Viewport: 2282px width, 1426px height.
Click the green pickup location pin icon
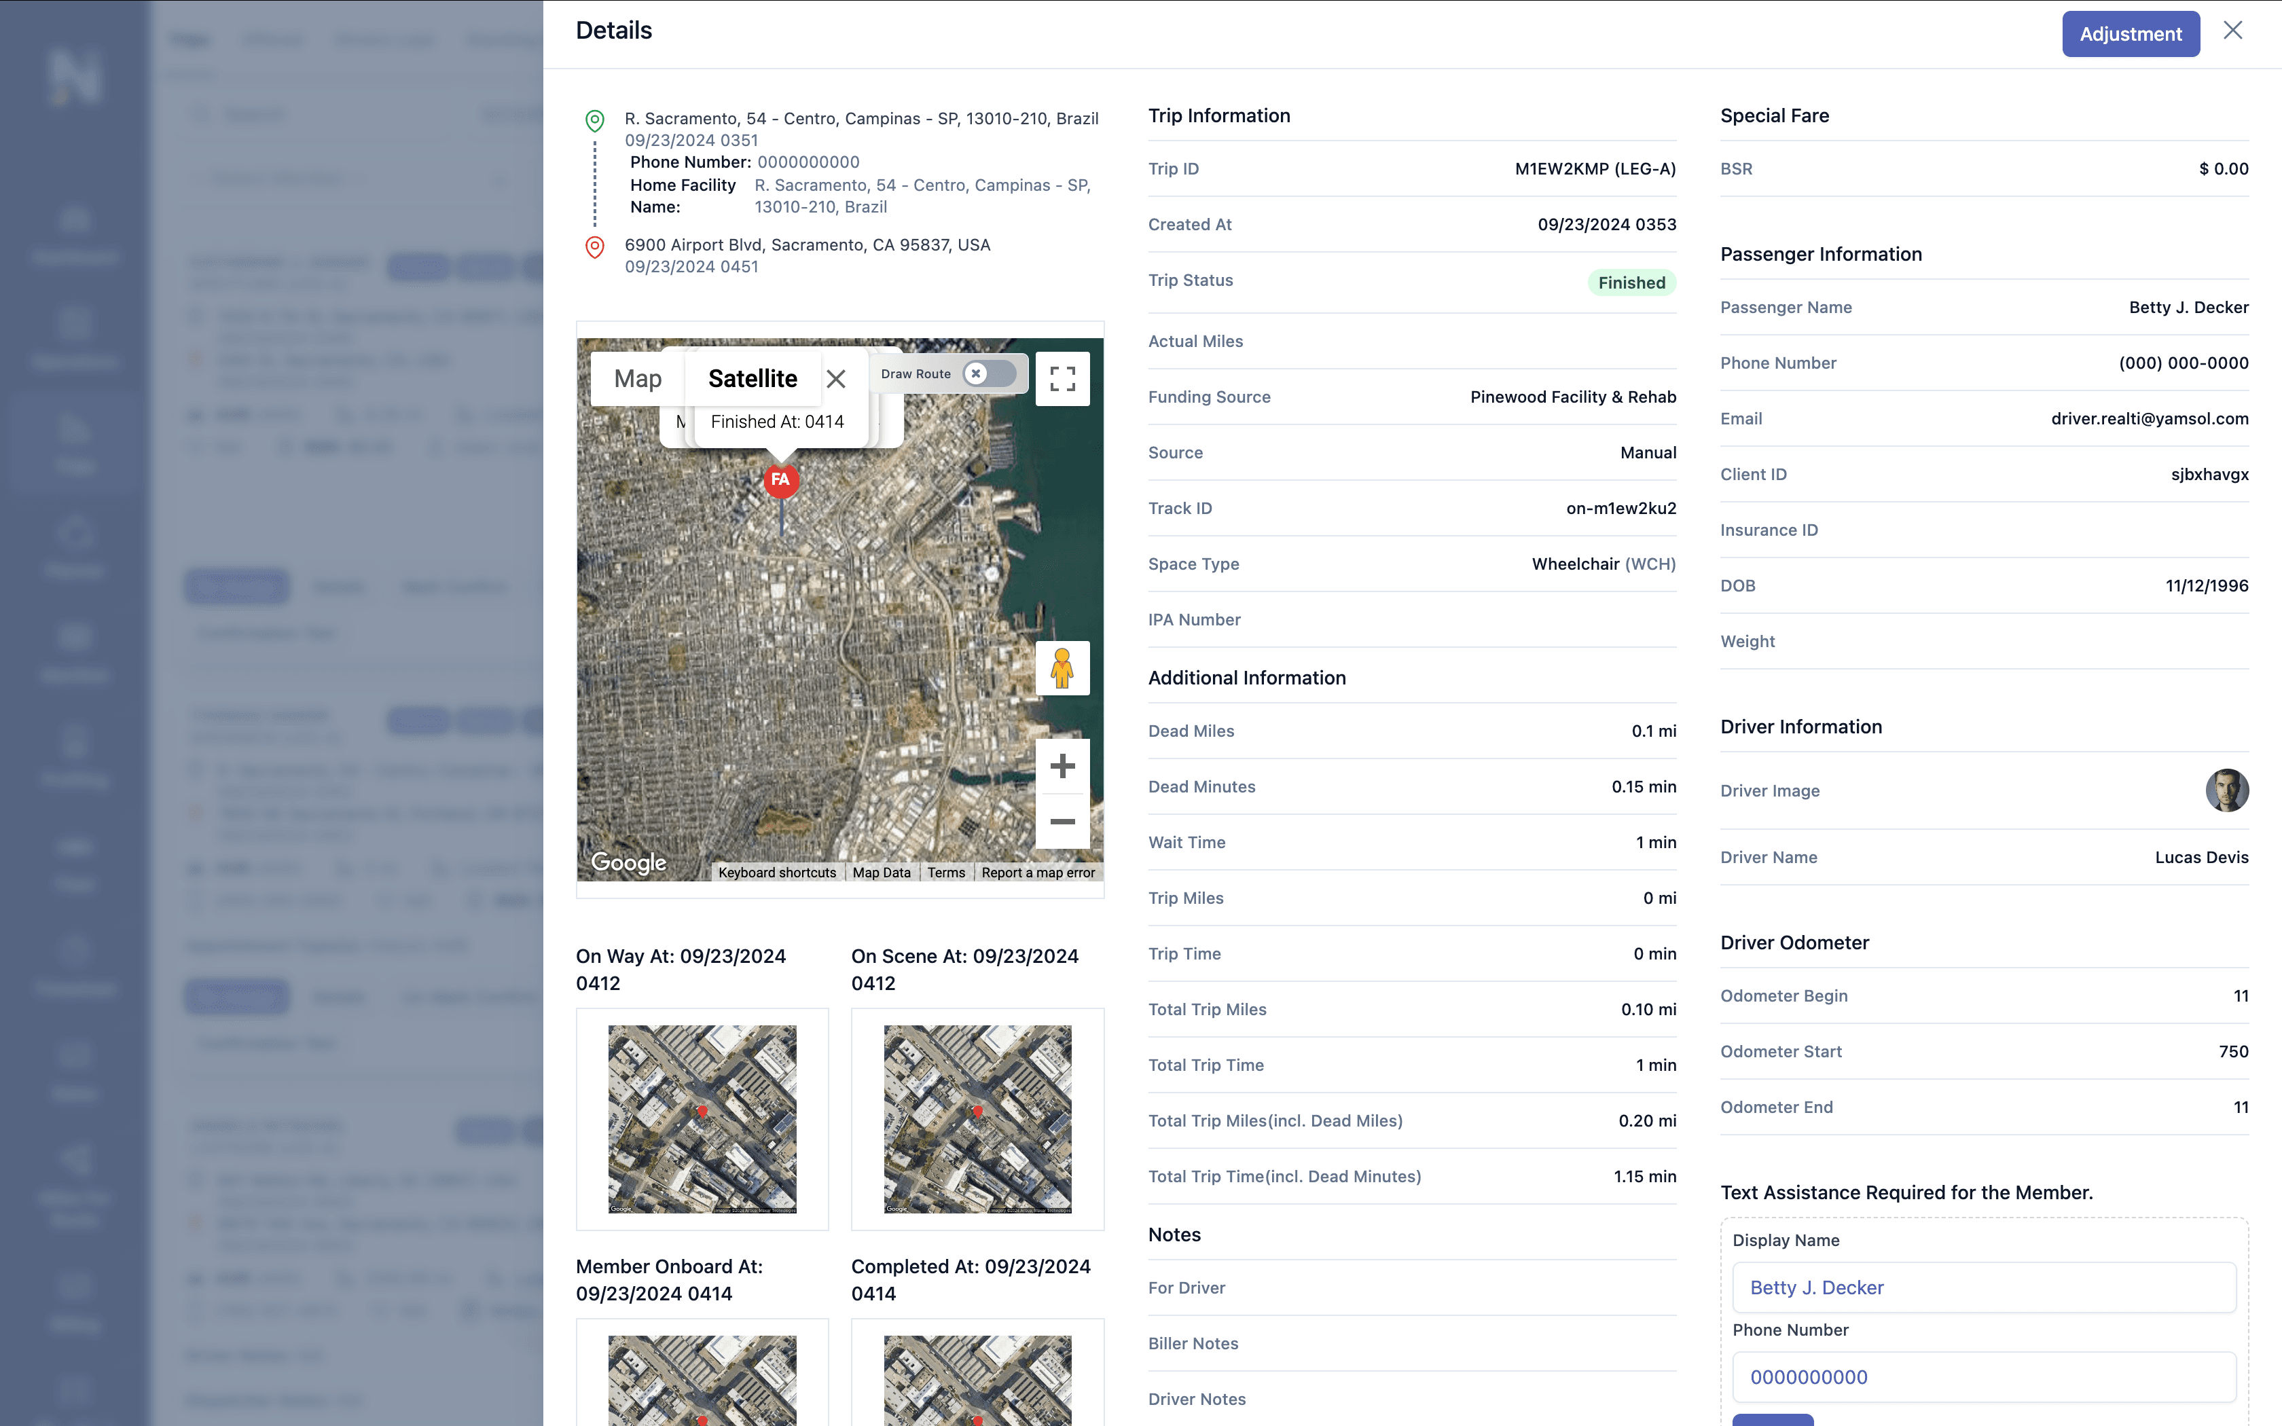594,121
